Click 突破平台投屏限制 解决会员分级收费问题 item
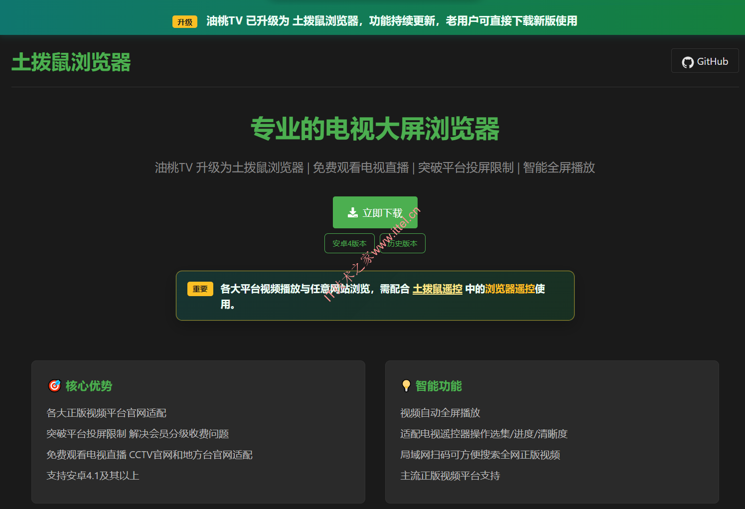Image resolution: width=745 pixels, height=509 pixels. [x=138, y=434]
